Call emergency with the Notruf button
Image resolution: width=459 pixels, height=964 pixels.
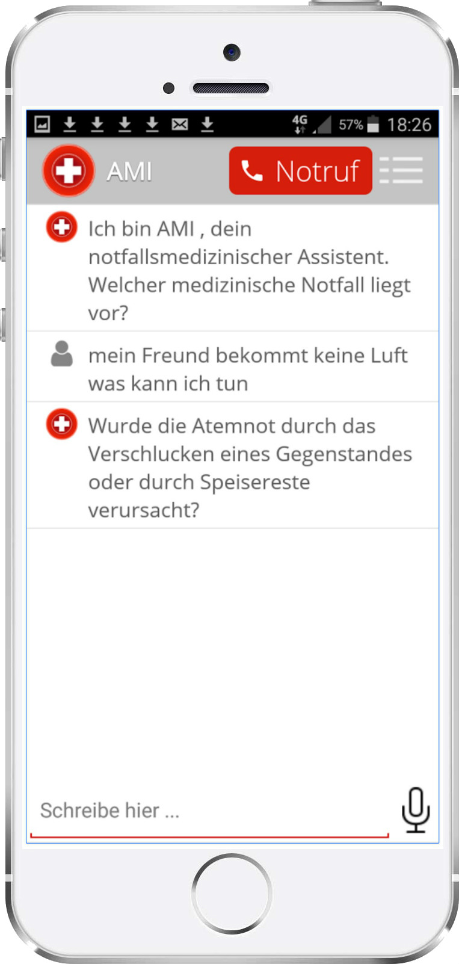(301, 171)
